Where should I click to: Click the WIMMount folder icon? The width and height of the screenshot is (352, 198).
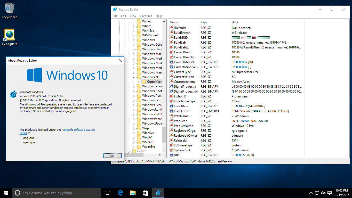[139, 35]
